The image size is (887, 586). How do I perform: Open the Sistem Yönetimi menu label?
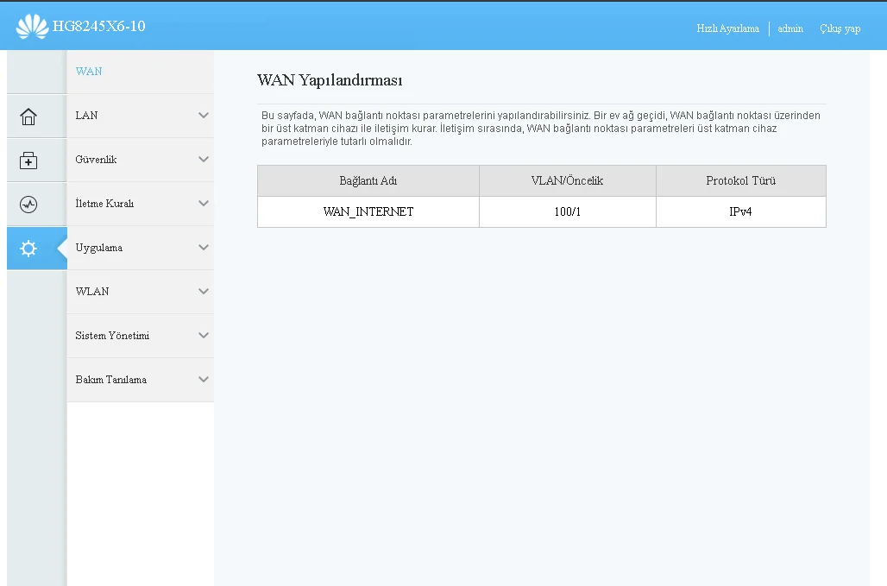[112, 336]
